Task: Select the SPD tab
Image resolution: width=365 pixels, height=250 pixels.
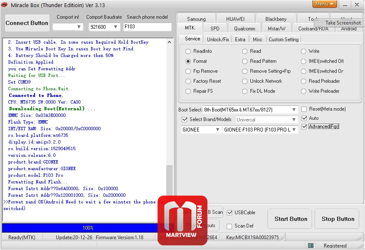Action: point(215,29)
